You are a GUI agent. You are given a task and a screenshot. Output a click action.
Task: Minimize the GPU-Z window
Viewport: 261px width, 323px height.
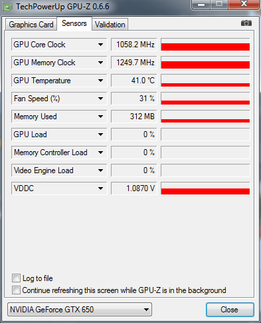(201, 5)
